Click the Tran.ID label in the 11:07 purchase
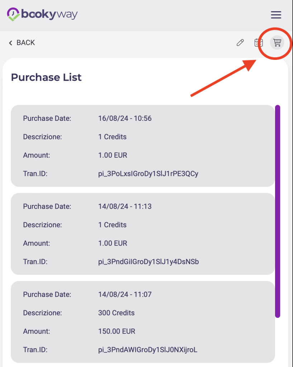Image resolution: width=293 pixels, height=367 pixels. click(35, 350)
